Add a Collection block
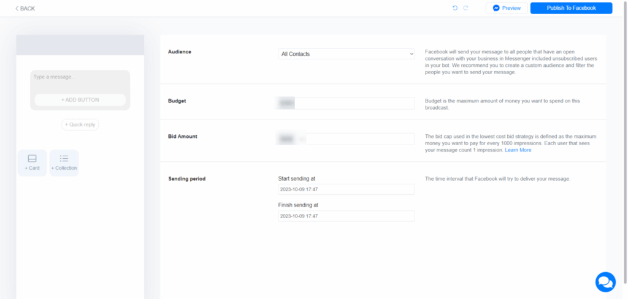Image resolution: width=628 pixels, height=299 pixels. 64,162
